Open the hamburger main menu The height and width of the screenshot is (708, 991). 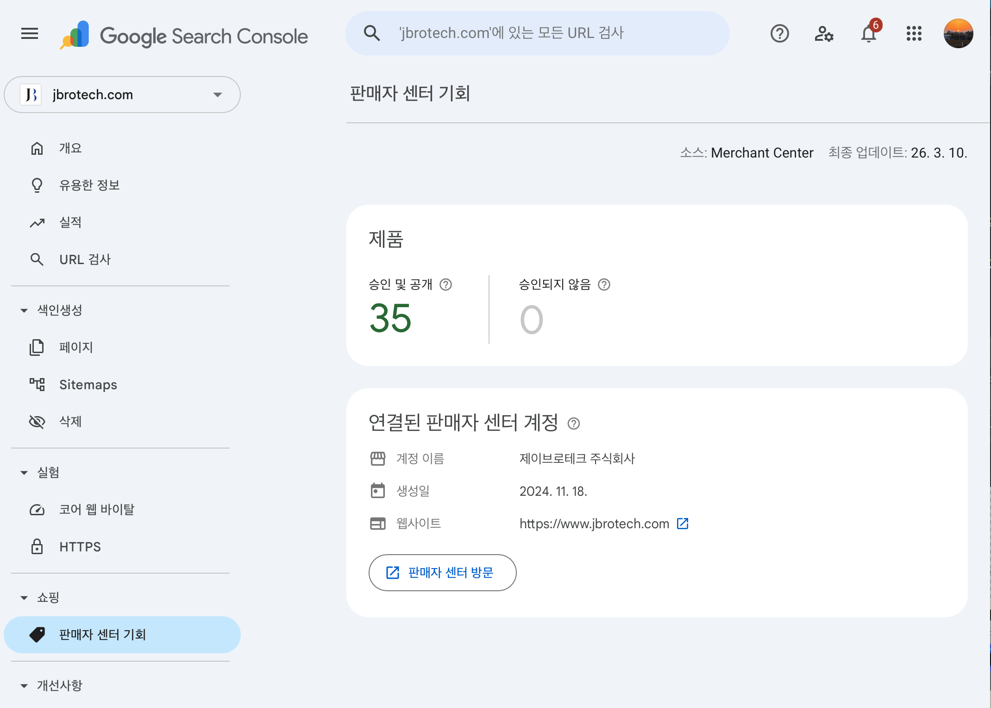(x=30, y=33)
